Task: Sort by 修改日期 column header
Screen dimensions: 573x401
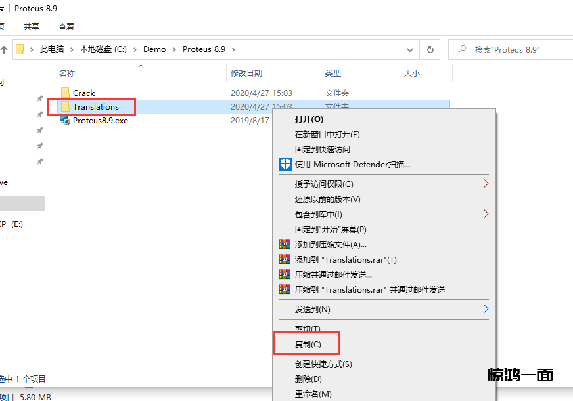Action: click(246, 74)
